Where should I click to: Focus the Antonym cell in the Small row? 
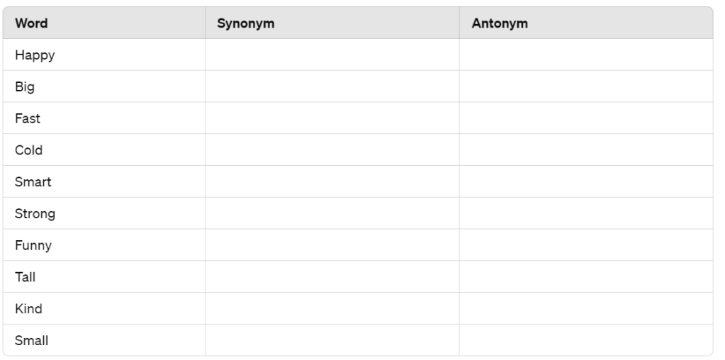coord(585,340)
